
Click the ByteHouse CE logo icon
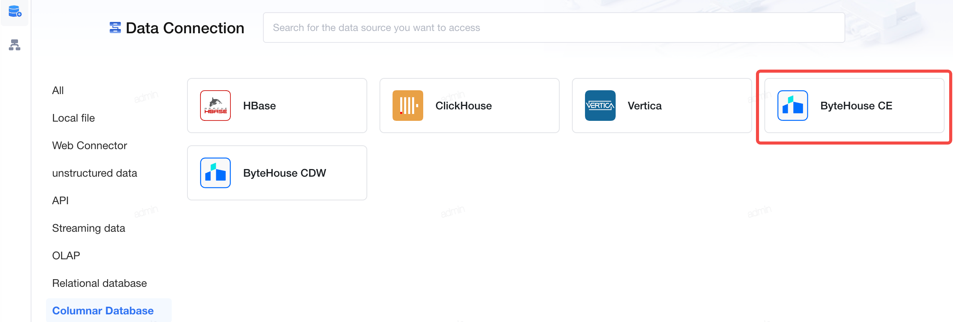click(793, 106)
